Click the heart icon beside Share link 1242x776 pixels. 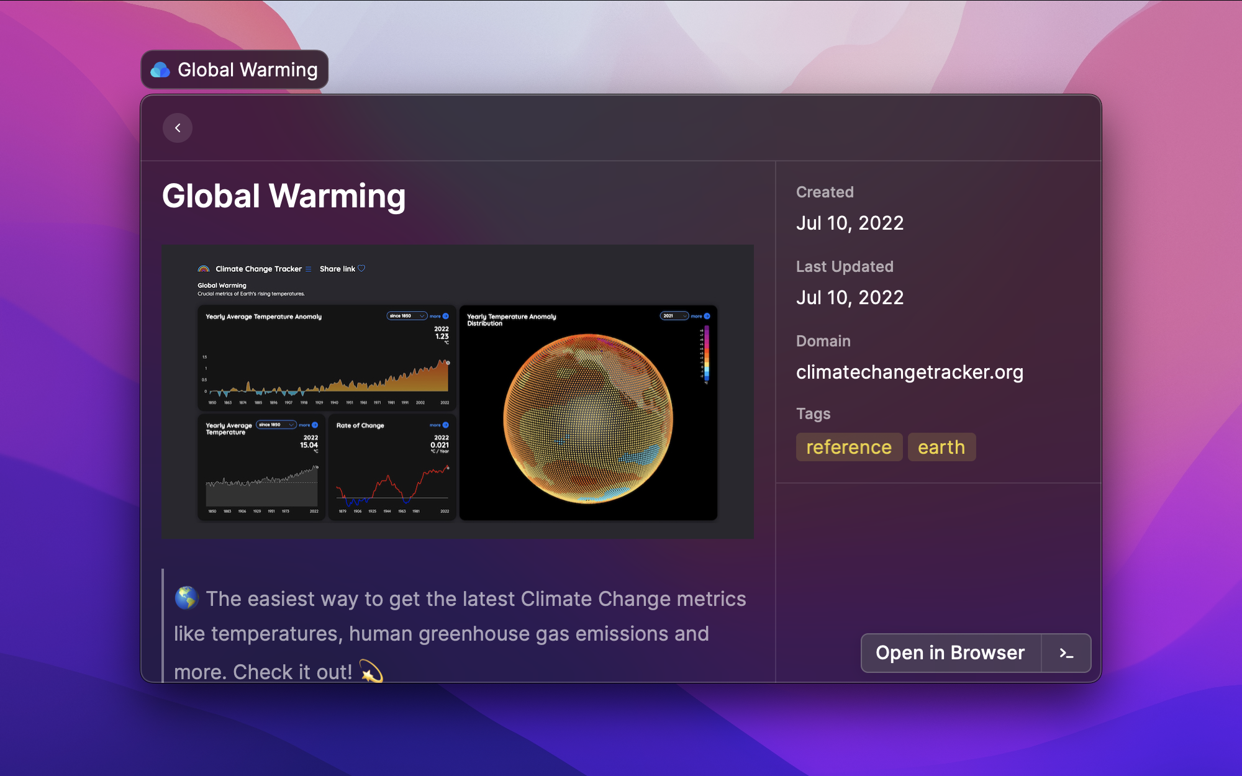[361, 268]
